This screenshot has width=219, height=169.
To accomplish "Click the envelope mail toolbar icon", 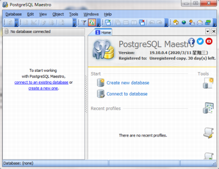I will coord(200,23).
